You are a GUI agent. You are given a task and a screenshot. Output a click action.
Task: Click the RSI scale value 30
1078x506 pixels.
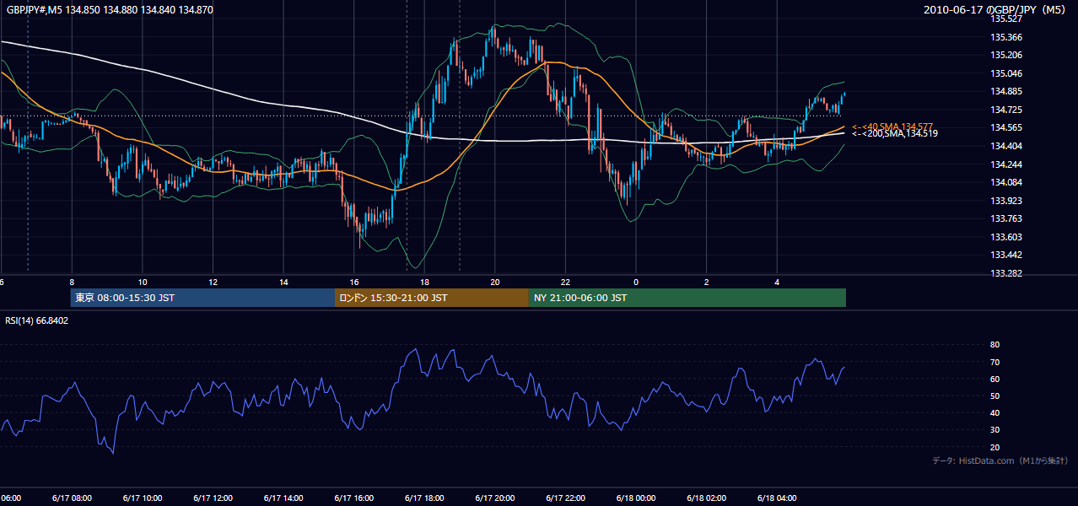[994, 430]
